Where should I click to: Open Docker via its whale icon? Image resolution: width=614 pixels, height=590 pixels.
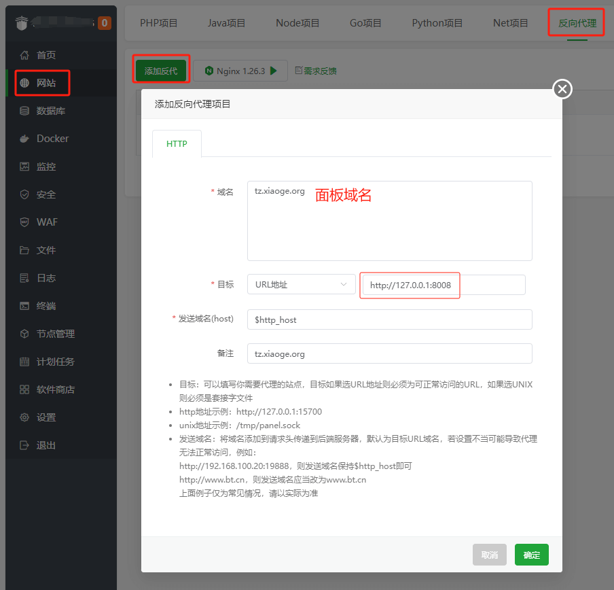(24, 139)
